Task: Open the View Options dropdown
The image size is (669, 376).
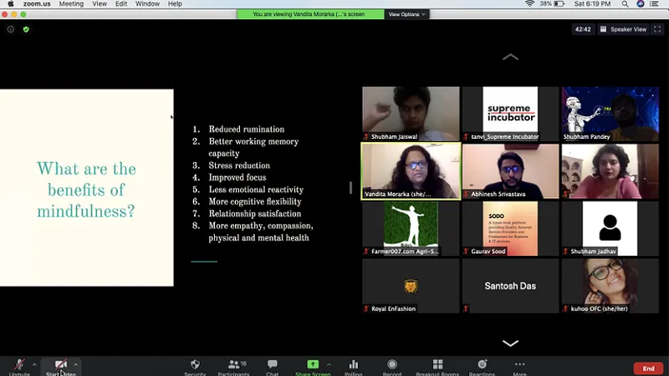Action: pyautogui.click(x=406, y=14)
